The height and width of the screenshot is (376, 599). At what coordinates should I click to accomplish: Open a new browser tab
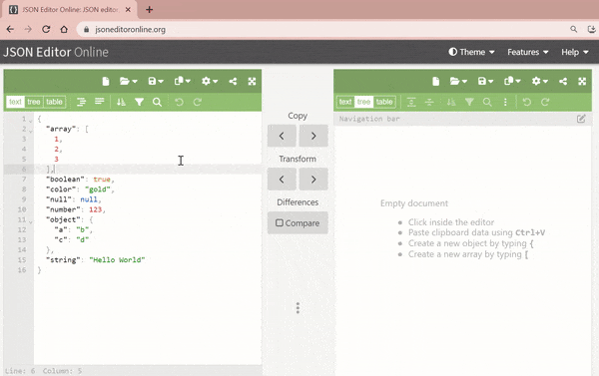tap(150, 10)
